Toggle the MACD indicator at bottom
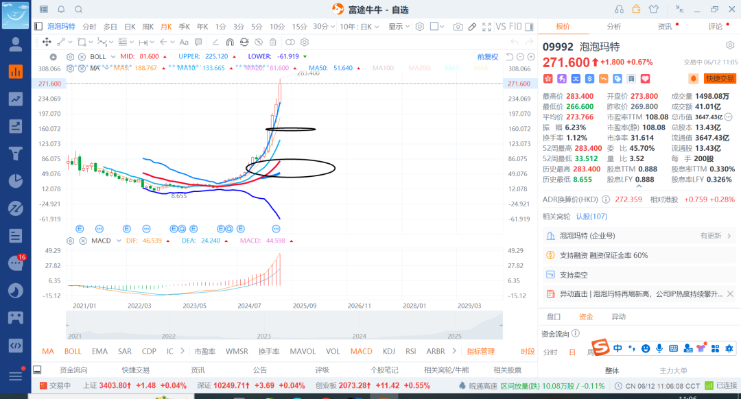The image size is (741, 399). click(361, 351)
